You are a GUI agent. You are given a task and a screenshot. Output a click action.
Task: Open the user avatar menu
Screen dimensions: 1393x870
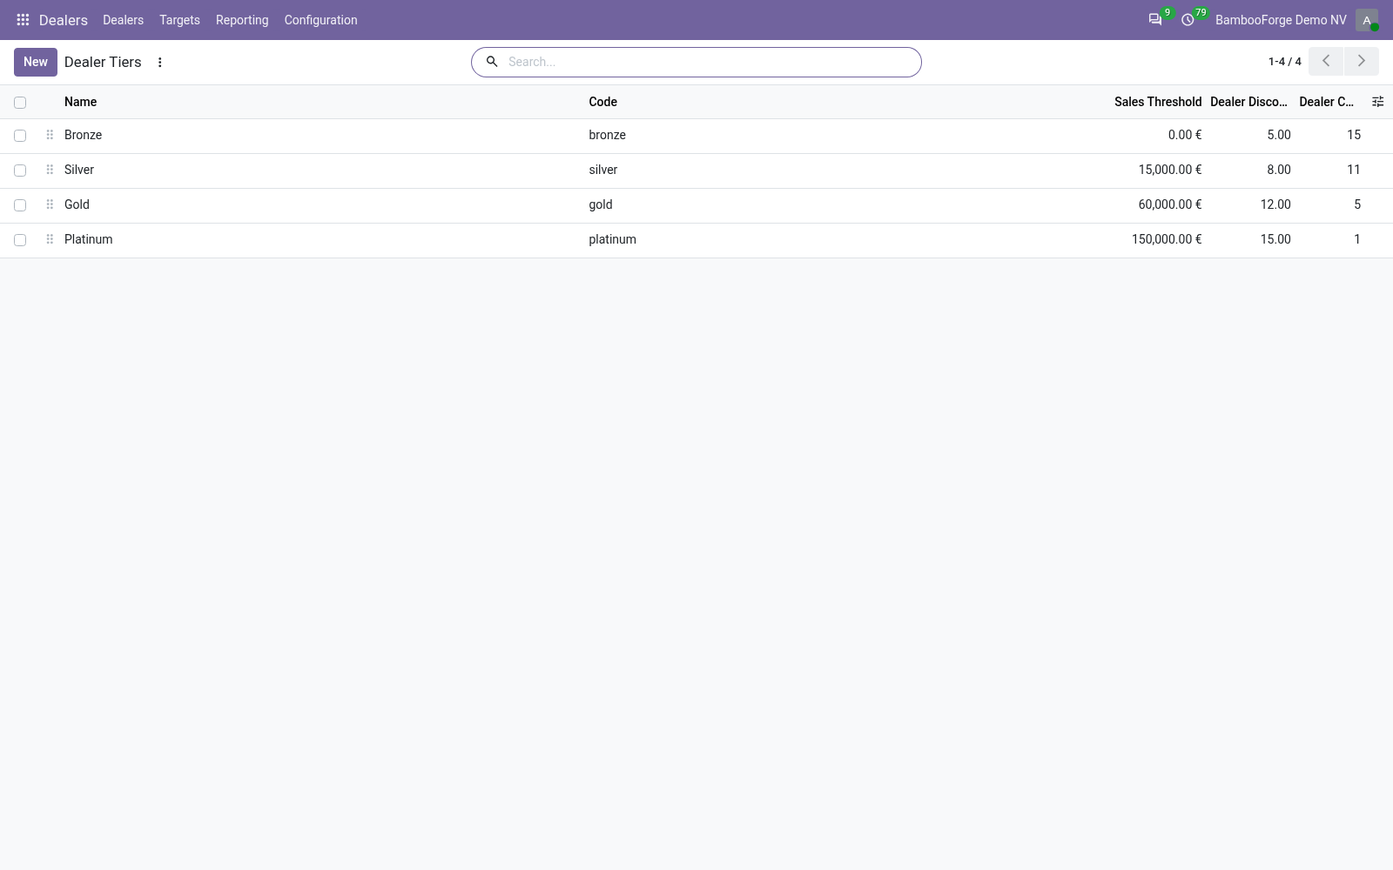tap(1367, 20)
